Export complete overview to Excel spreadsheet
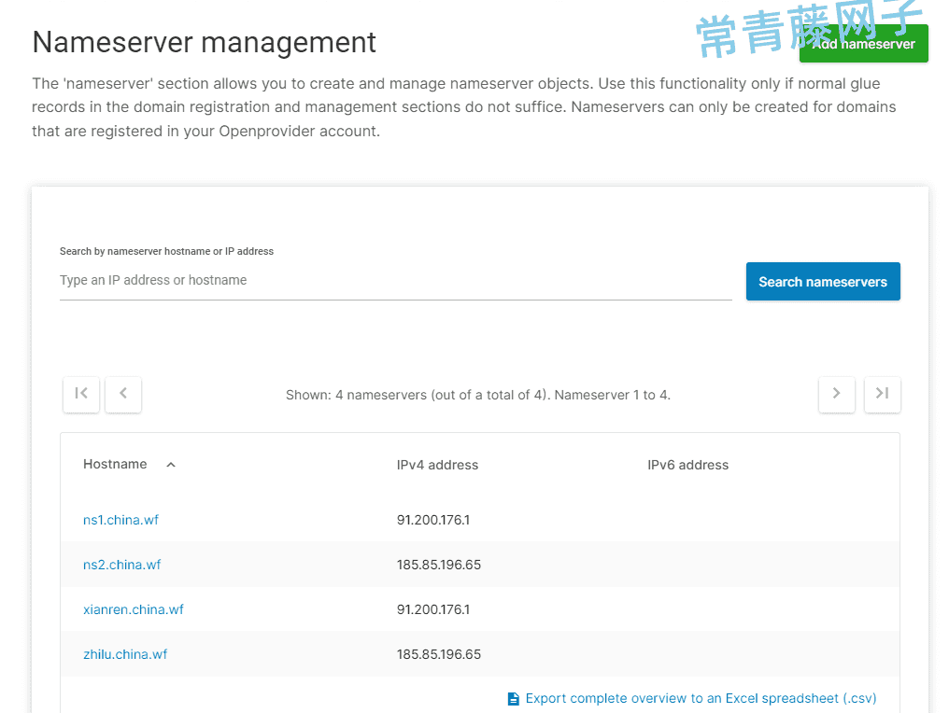949x713 pixels. point(701,698)
